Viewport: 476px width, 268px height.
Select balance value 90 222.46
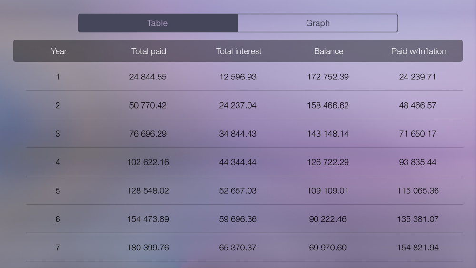(x=327, y=219)
